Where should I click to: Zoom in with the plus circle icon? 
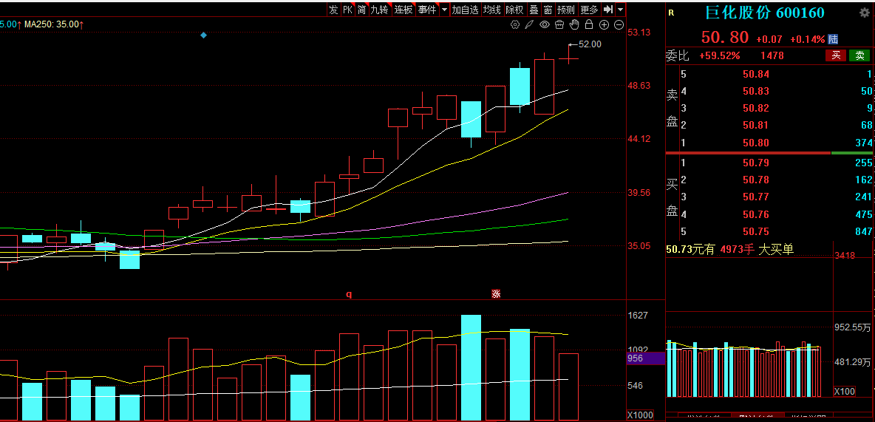click(x=604, y=24)
